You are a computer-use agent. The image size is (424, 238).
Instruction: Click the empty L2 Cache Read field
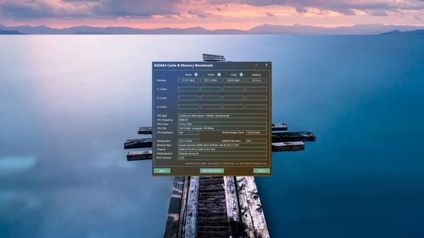click(x=188, y=98)
